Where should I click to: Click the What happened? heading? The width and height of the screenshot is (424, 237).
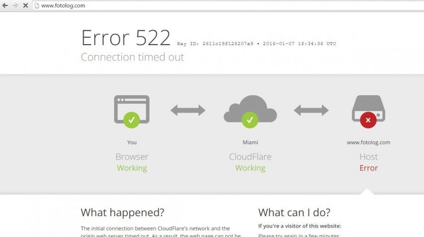123,212
